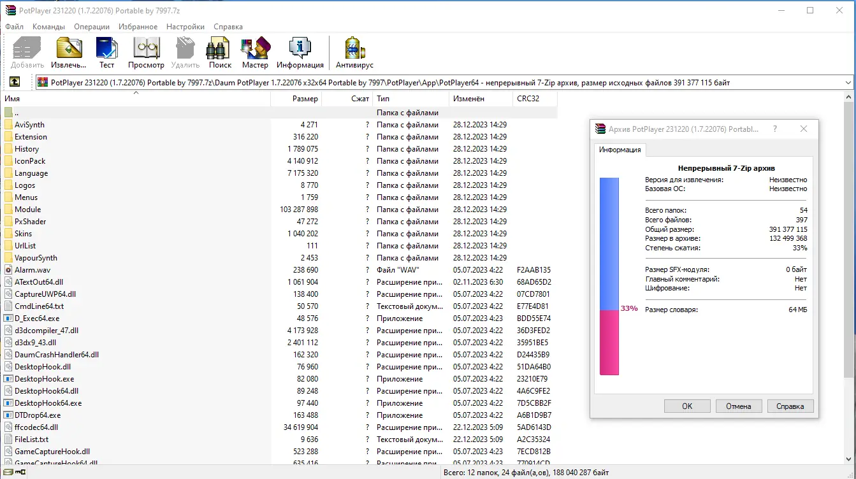Sort files by the Размер column header

tap(296, 99)
